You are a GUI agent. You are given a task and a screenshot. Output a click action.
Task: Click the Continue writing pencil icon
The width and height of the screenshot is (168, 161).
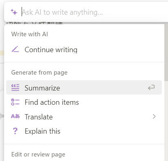(15, 49)
